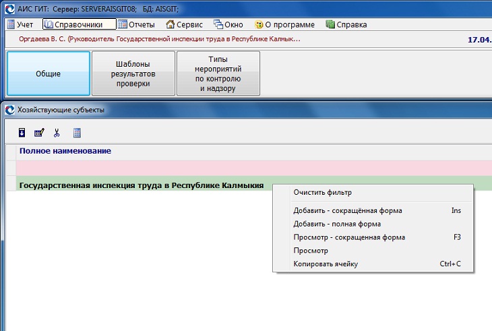
Task: Click the scissors cut toolbar icon
Action: point(57,133)
